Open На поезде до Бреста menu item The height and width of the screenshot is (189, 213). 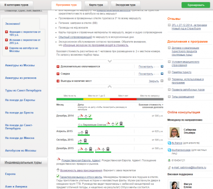pyautogui.click(x=19, y=113)
